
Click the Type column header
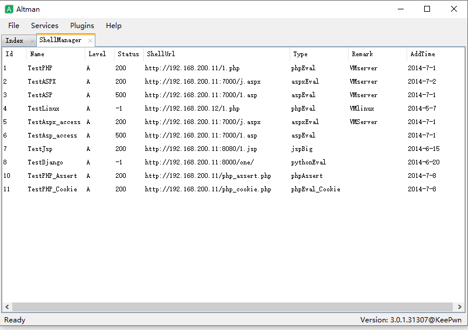coord(300,54)
